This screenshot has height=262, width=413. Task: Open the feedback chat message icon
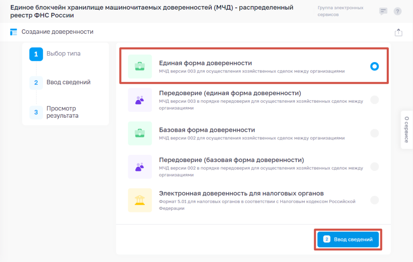(383, 11)
